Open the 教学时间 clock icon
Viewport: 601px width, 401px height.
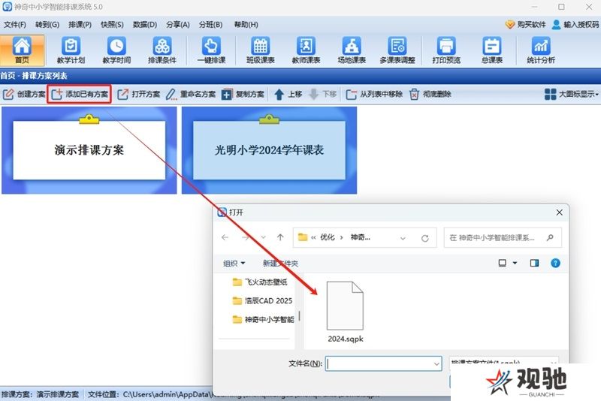(x=116, y=50)
